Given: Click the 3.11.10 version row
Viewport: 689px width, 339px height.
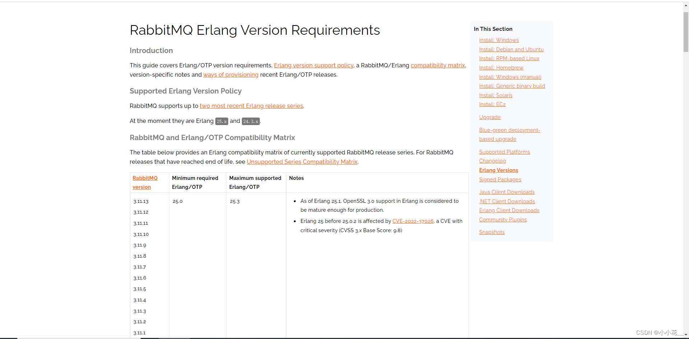Looking at the screenshot, I should [141, 234].
